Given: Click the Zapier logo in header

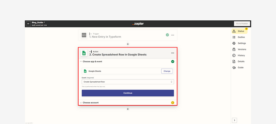Looking at the screenshot, I should [138, 24].
